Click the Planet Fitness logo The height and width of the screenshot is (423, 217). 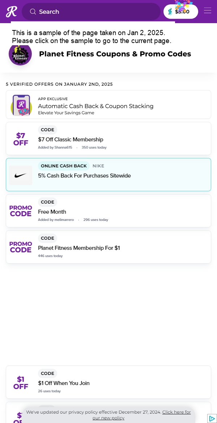(20, 54)
